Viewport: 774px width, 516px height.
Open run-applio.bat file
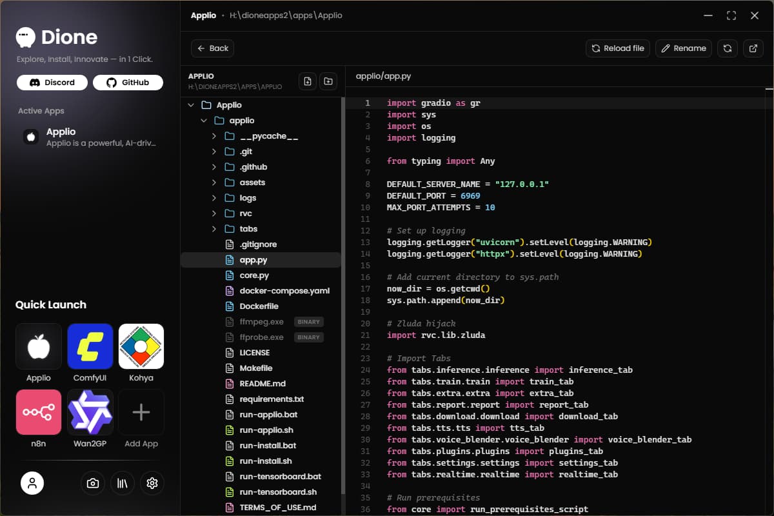[x=261, y=415]
